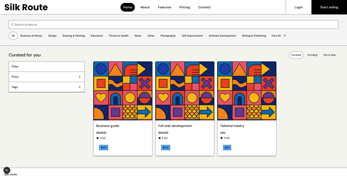Focus the Search products field

[173, 25]
